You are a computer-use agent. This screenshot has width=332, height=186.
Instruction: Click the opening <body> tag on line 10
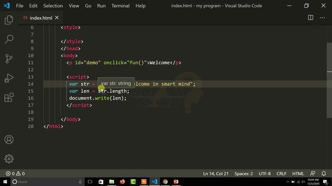[69, 56]
